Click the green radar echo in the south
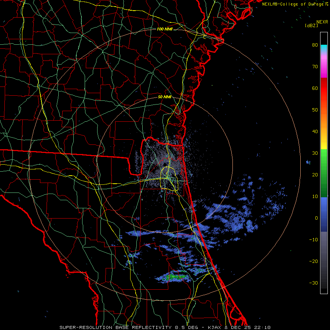This screenshot has height=330, width=330. [175, 276]
